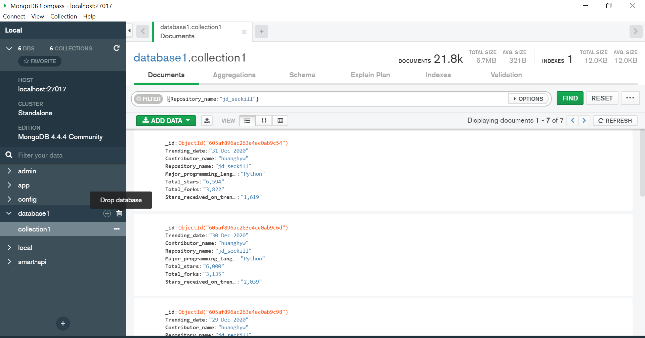645x338 pixels.
Task: Click the RESET button
Action: tap(602, 98)
